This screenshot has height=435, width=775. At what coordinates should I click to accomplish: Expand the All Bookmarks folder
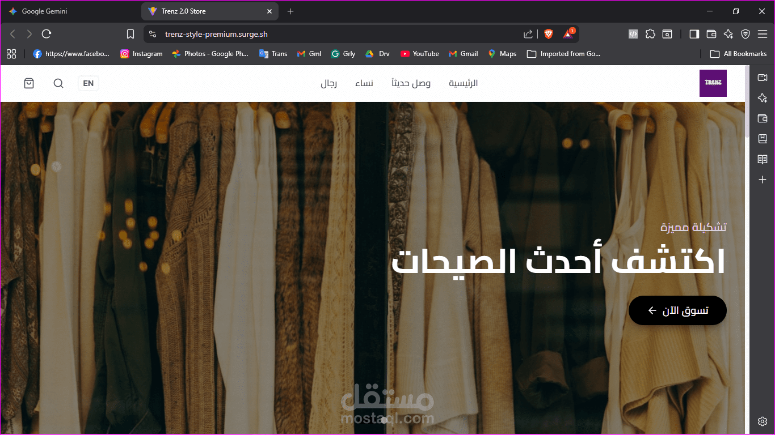738,54
